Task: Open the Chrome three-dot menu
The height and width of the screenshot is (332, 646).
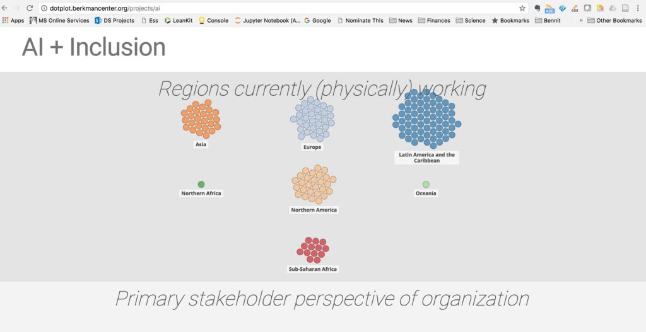Action: coord(638,8)
